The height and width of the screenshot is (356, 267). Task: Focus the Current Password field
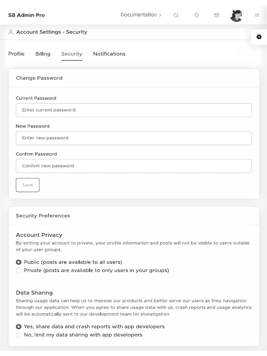pyautogui.click(x=133, y=110)
